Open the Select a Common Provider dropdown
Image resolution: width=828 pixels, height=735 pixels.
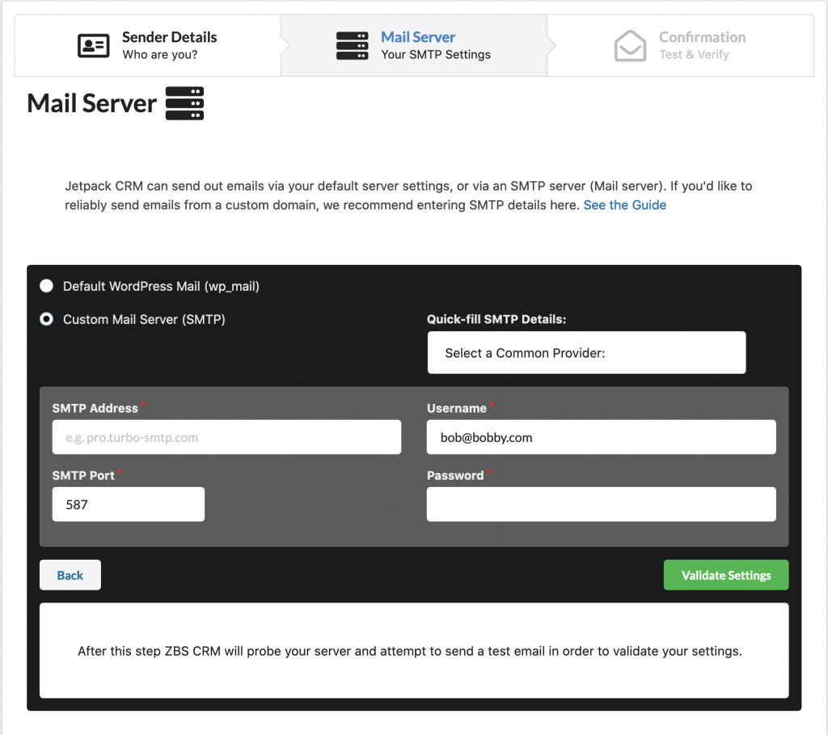pyautogui.click(x=587, y=352)
